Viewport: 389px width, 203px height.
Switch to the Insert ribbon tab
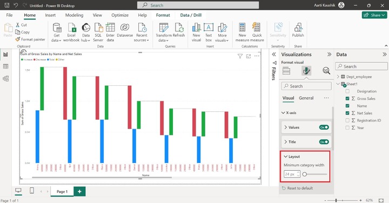click(x=50, y=15)
